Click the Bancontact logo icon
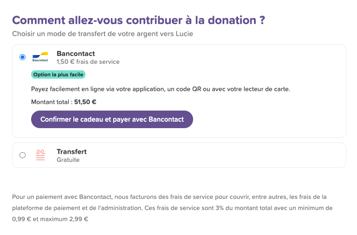Screen dimensions: 357x235 pos(40,57)
